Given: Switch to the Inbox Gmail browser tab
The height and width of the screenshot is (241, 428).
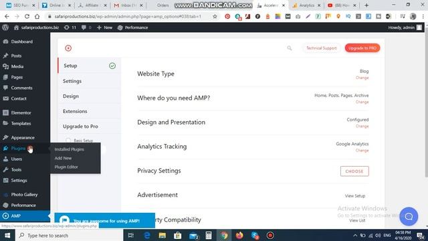Looking at the screenshot, I should tap(128, 5).
